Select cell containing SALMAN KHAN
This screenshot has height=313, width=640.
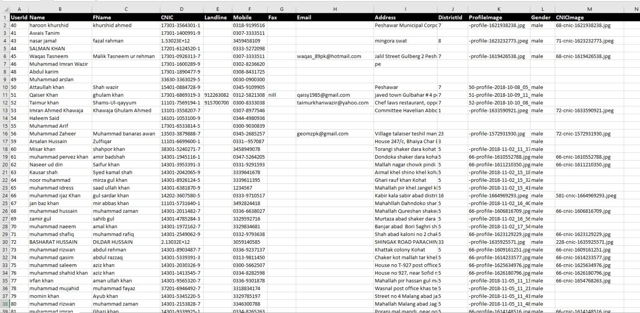[60, 48]
